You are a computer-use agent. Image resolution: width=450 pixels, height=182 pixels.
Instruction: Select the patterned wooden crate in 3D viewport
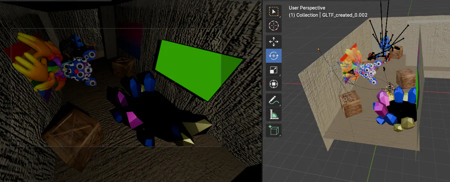pos(350,103)
